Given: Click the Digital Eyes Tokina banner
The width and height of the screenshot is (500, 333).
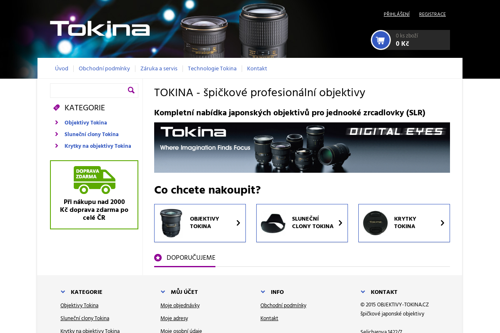Looking at the screenshot, I should [x=302, y=147].
